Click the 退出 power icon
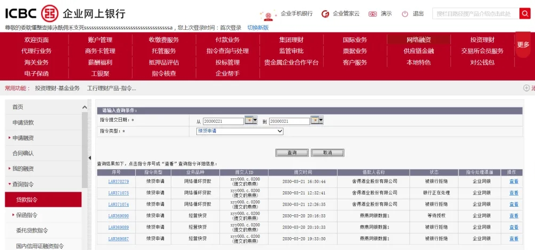The height and width of the screenshot is (250, 535). [x=405, y=14]
